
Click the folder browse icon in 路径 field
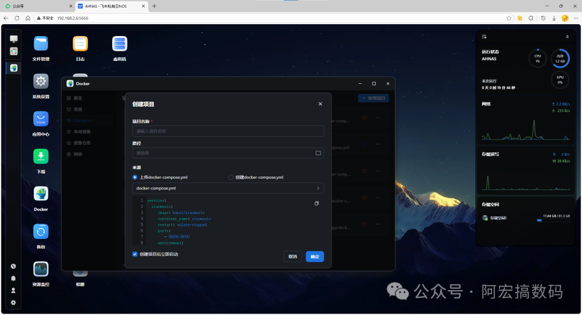(318, 153)
